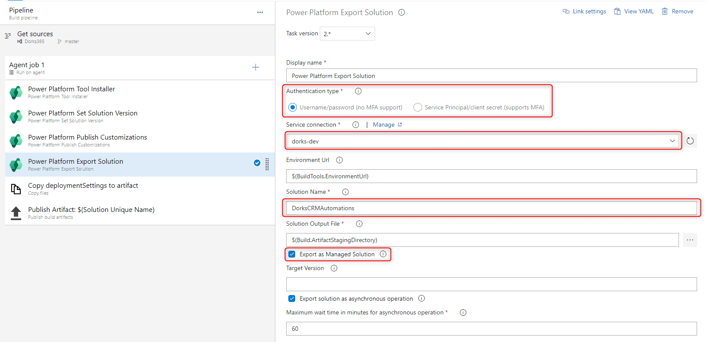
Task: Show info for Solution Name
Action: point(345,192)
